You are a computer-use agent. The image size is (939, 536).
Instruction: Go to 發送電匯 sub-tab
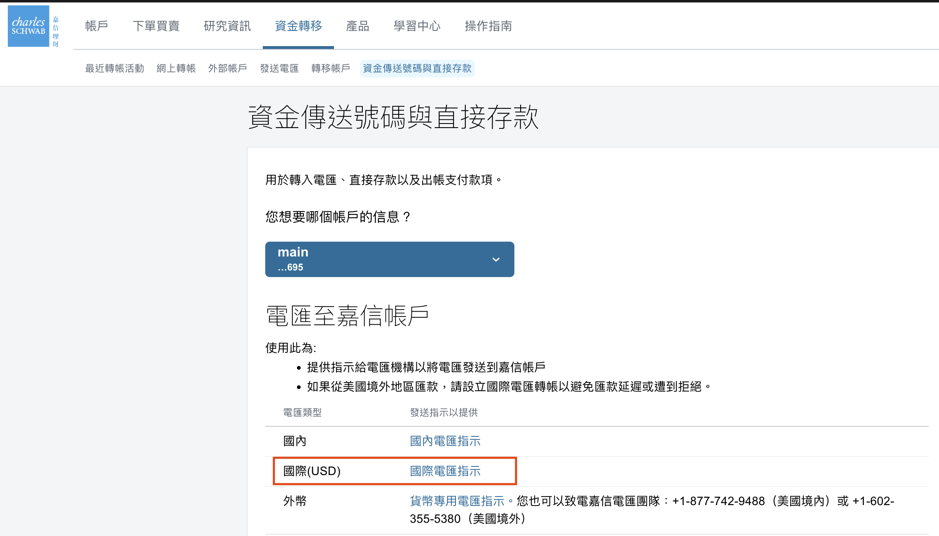point(280,68)
